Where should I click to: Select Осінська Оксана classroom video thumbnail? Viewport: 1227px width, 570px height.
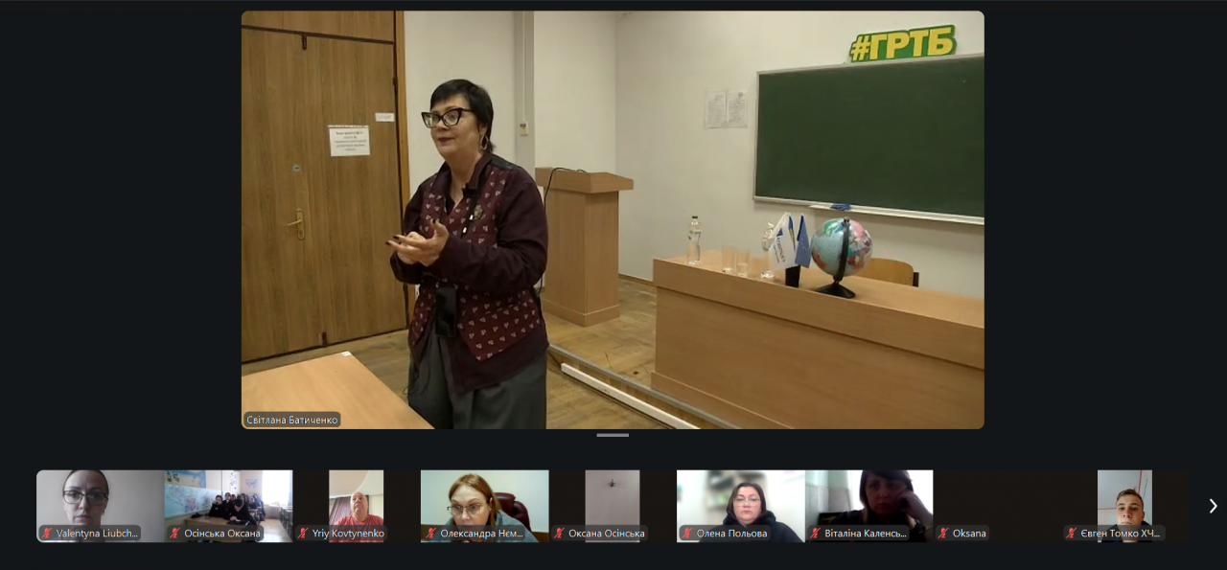coord(228,496)
